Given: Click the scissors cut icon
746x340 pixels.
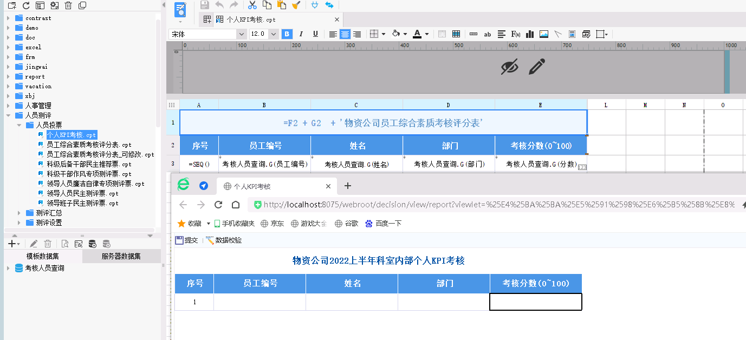Looking at the screenshot, I should [x=252, y=5].
